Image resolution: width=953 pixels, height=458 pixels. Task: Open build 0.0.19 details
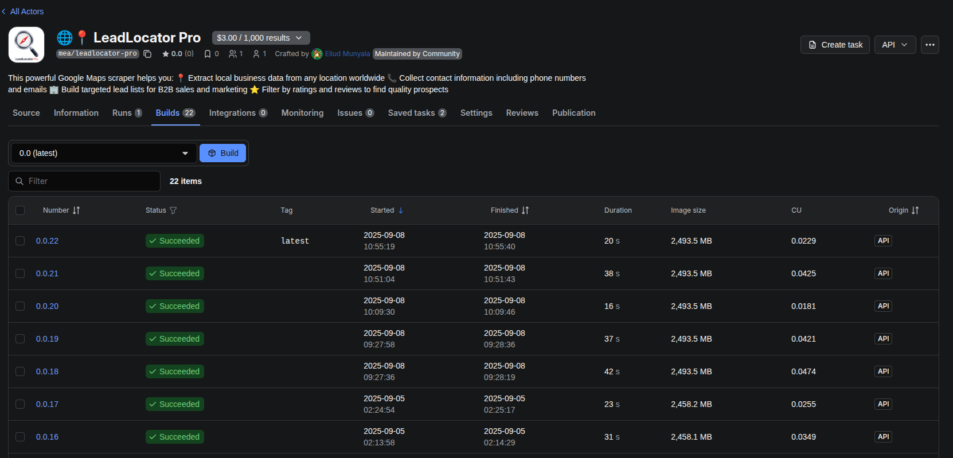pos(47,339)
